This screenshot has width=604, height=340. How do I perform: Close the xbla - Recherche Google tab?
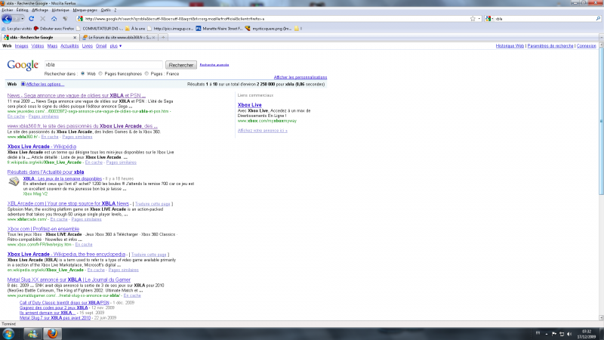click(75, 37)
